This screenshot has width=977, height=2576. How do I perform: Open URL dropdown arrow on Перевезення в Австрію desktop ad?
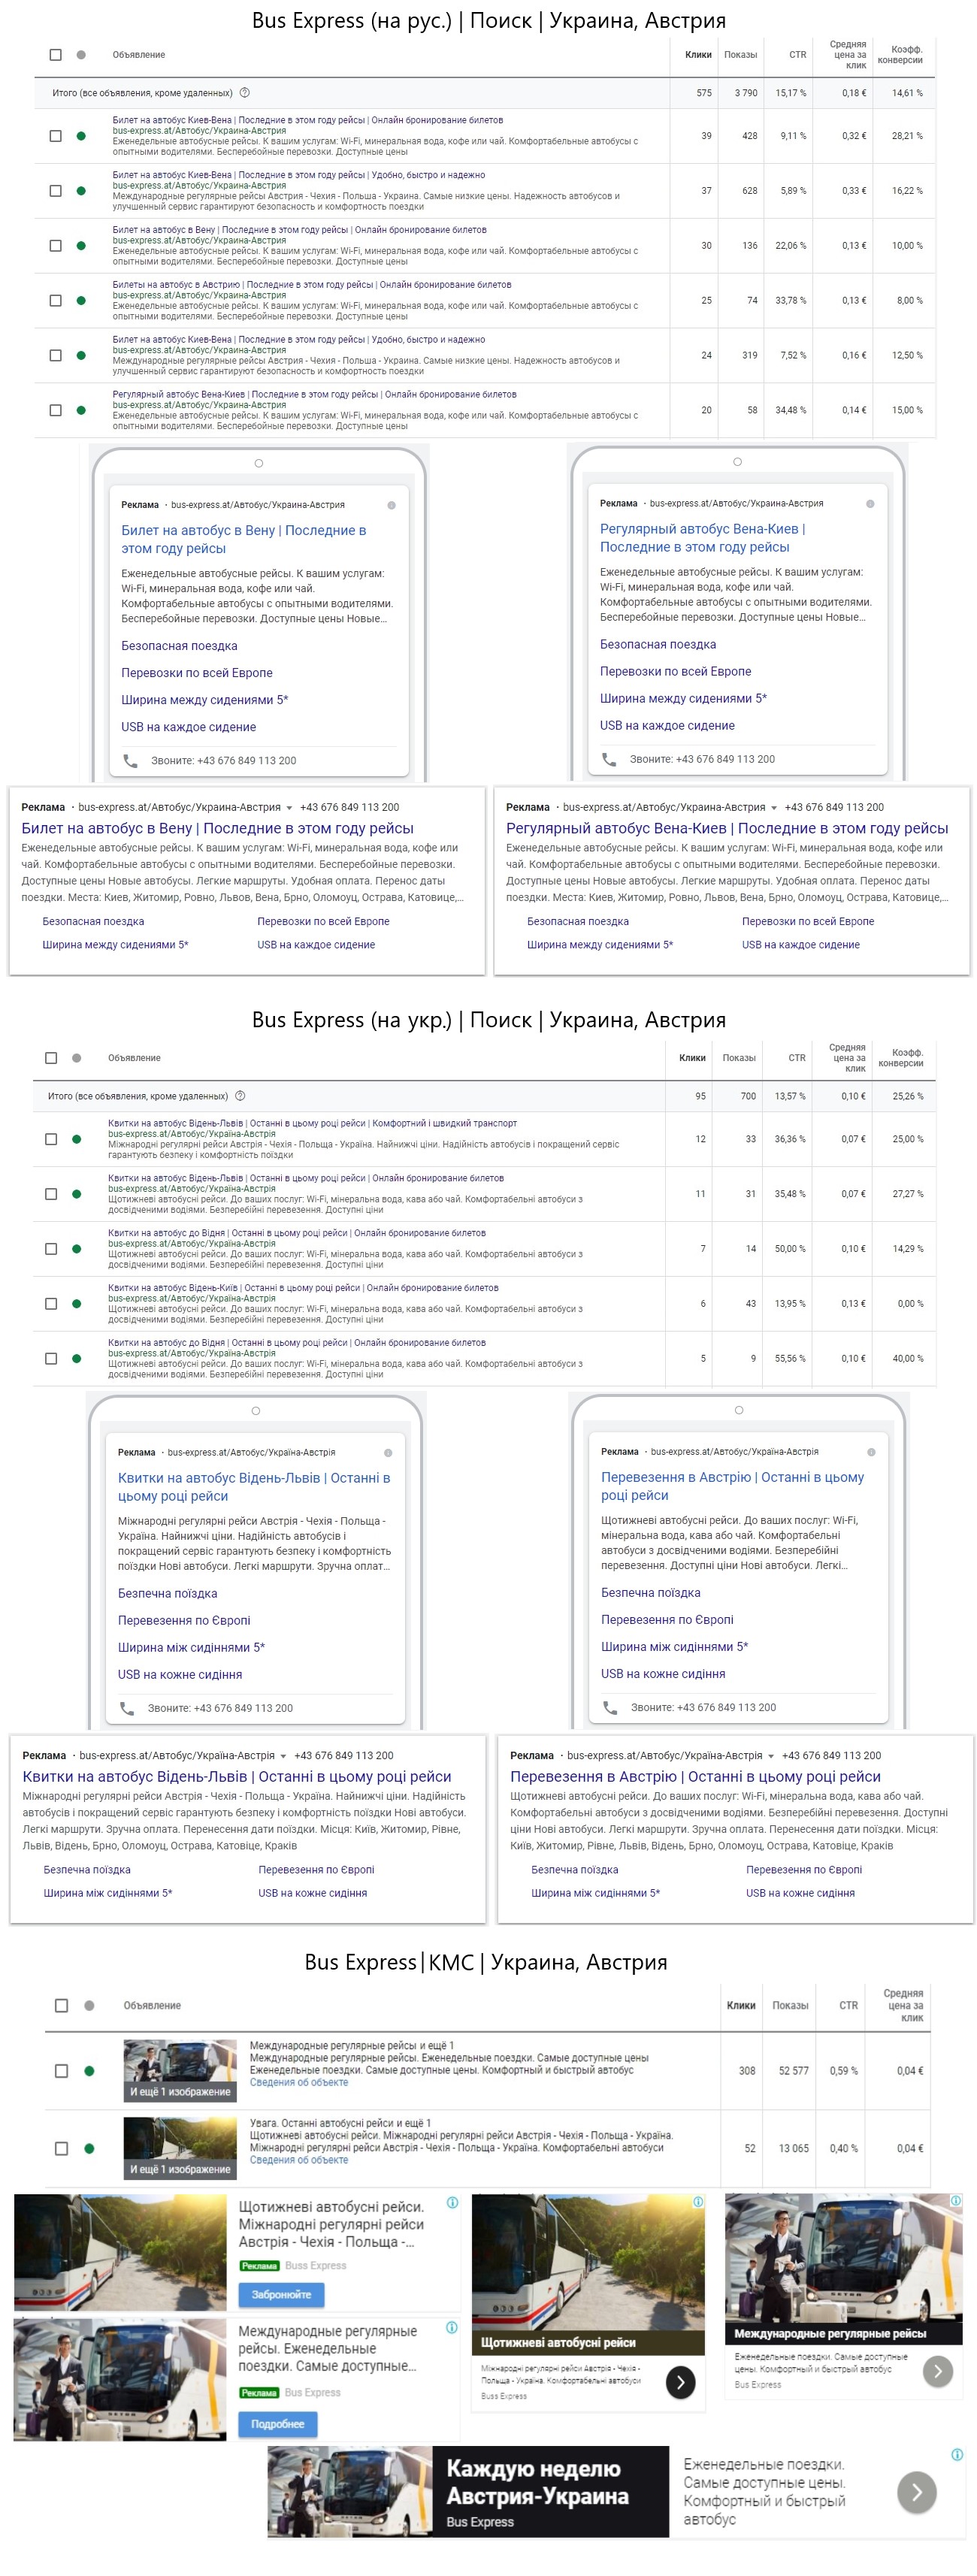pyautogui.click(x=772, y=1756)
